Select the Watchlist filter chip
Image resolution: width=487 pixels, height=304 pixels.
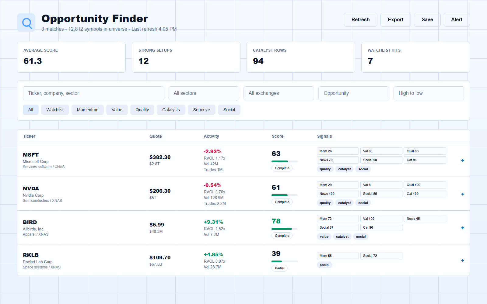coord(55,110)
